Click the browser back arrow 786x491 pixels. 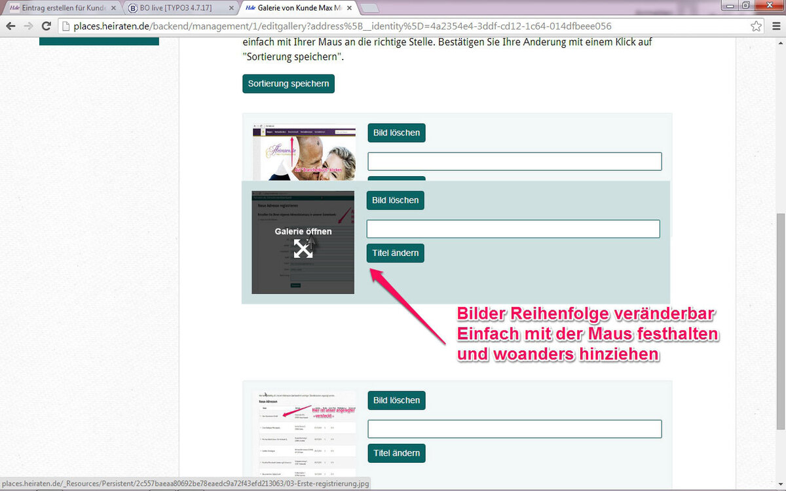pyautogui.click(x=10, y=26)
